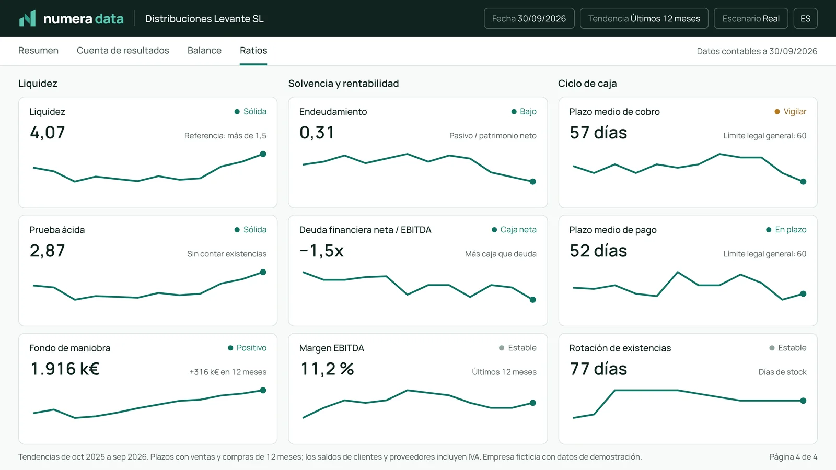The width and height of the screenshot is (836, 470).
Task: Click the Datos contables a 30/09/2026 note
Action: click(x=757, y=51)
